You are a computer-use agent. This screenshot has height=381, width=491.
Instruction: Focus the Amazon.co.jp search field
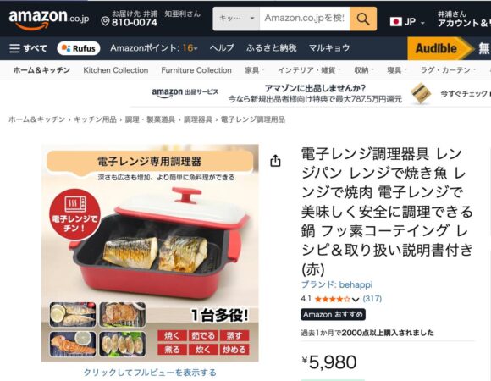point(305,19)
